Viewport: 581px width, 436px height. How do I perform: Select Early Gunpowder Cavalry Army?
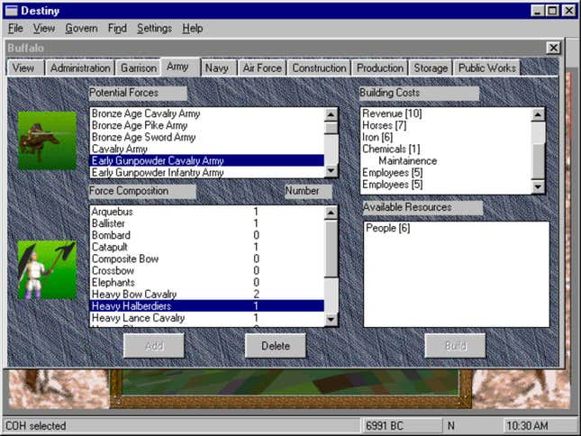[207, 160]
